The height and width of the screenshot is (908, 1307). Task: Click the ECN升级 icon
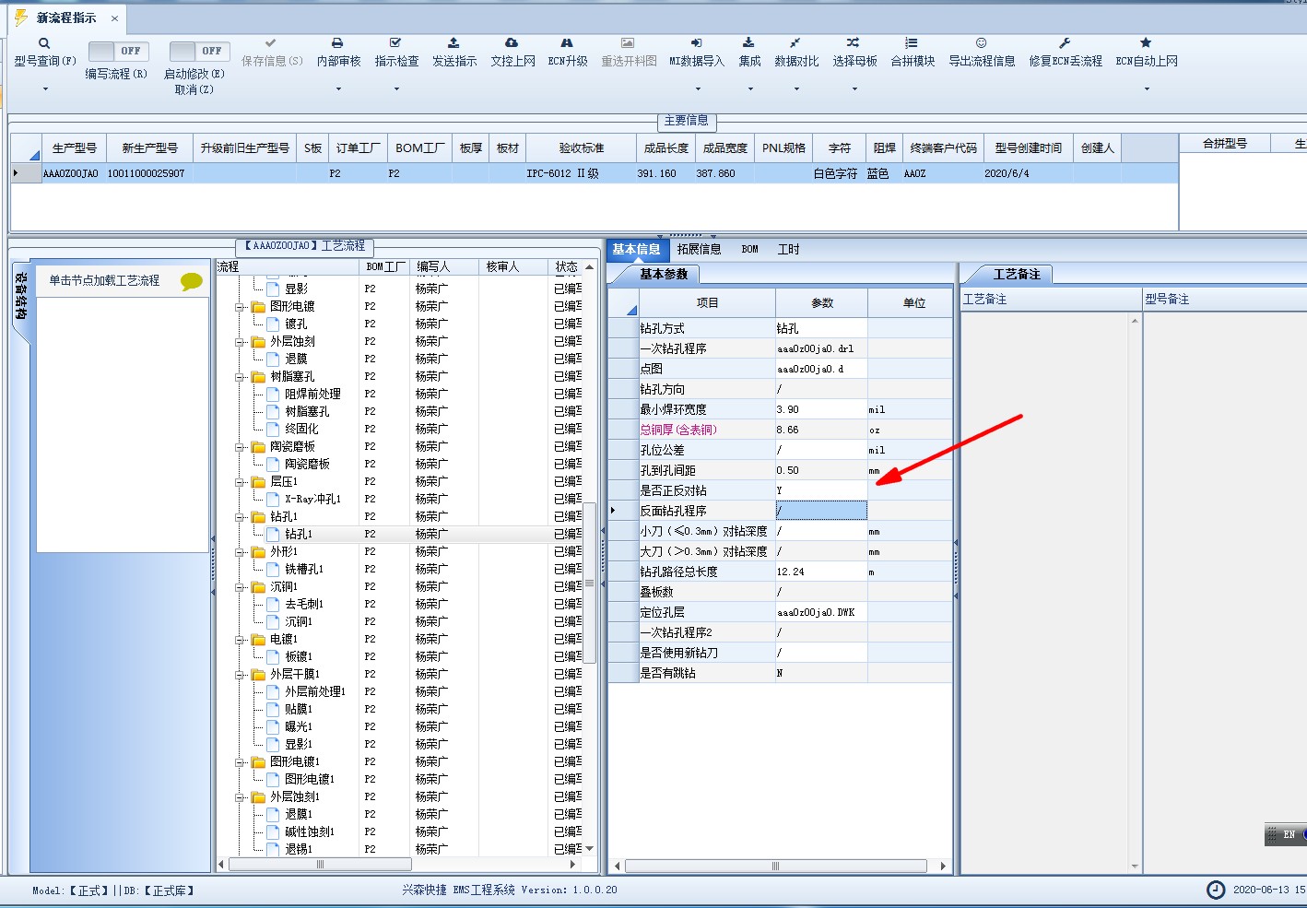click(x=567, y=43)
